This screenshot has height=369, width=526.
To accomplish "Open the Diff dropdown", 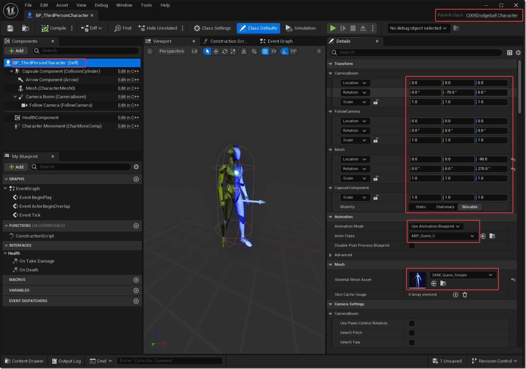I will click(92, 28).
